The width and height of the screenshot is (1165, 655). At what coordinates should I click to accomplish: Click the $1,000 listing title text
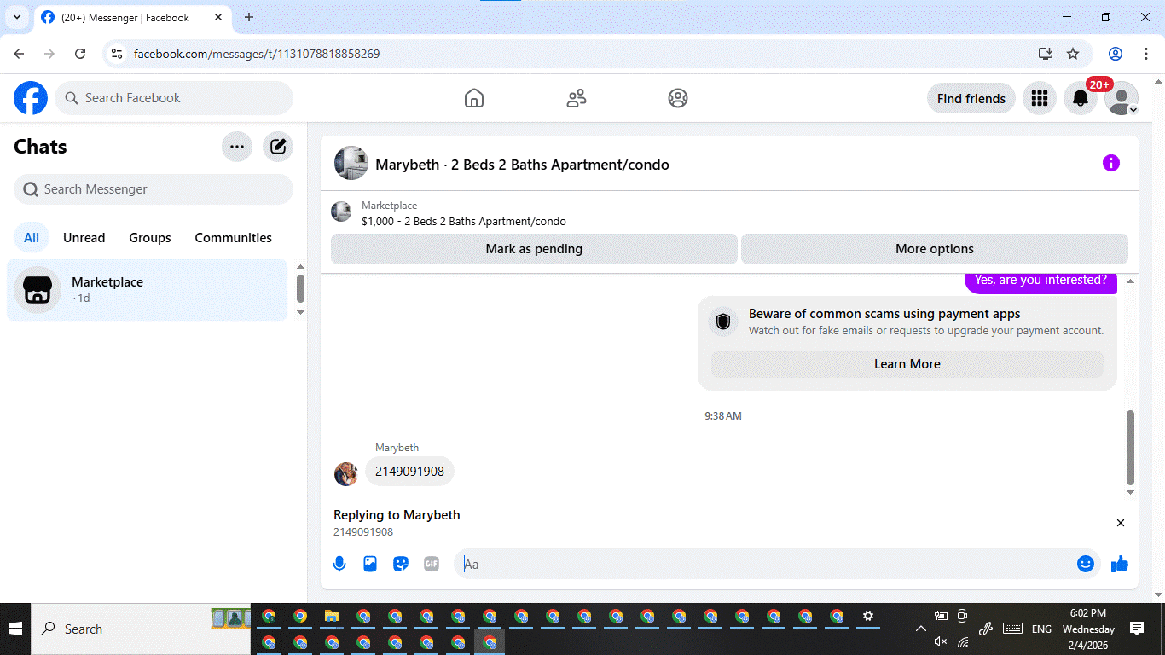click(x=464, y=222)
